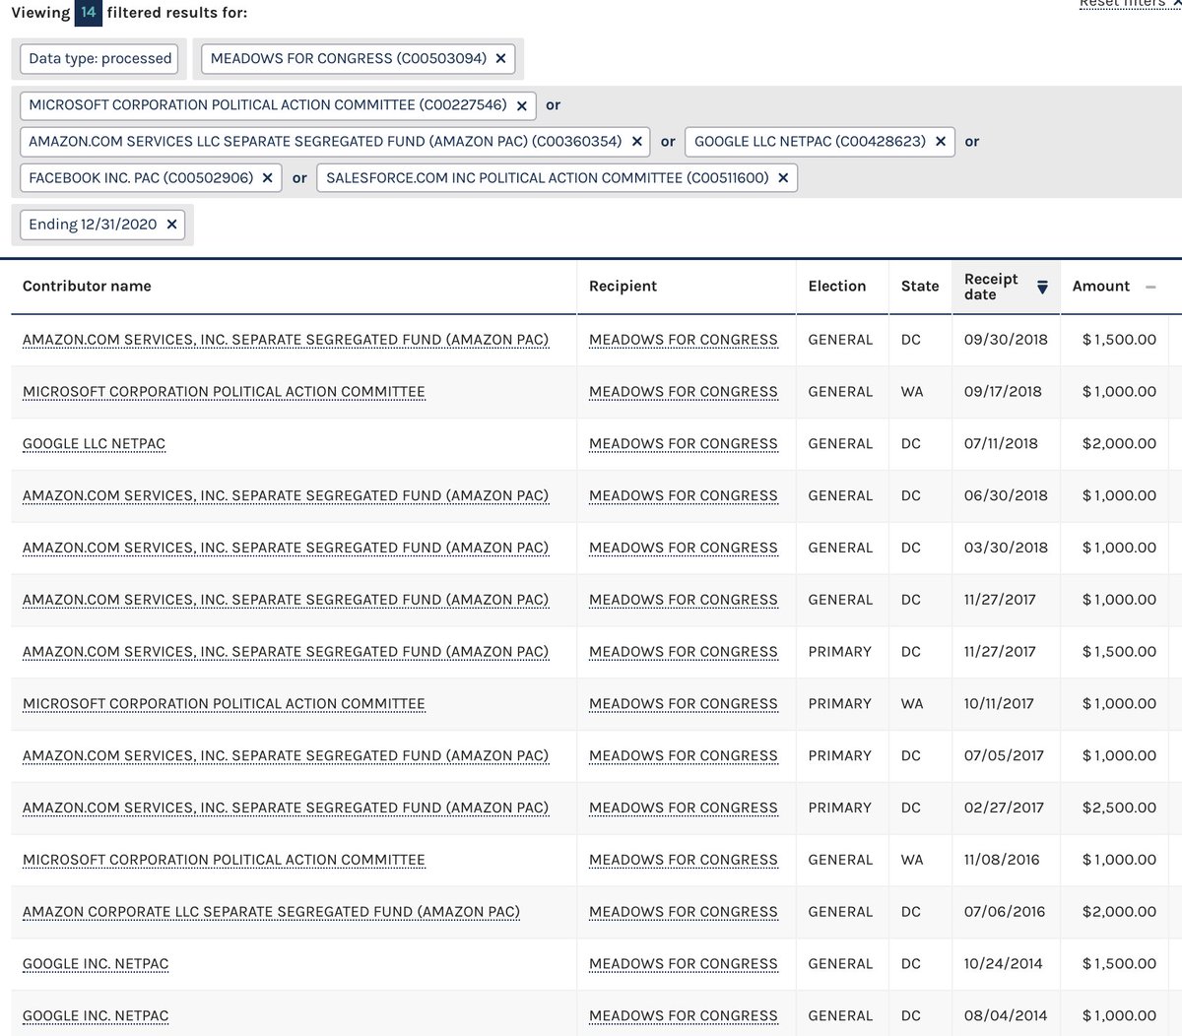Click the Amount column sort indicator dash
The image size is (1182, 1036).
coord(1150,287)
